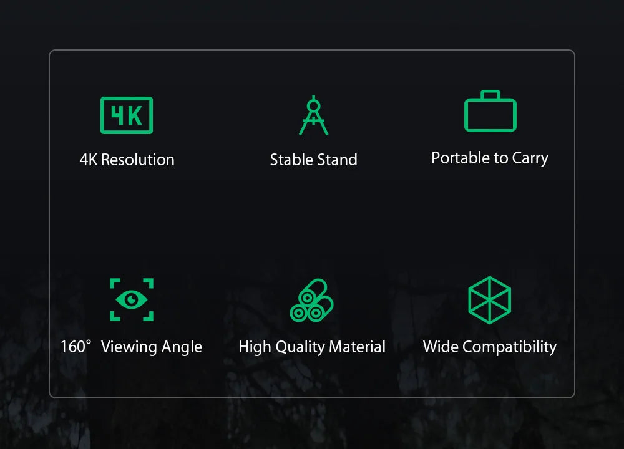
Task: Click the rolled logs Material icon
Action: (311, 300)
